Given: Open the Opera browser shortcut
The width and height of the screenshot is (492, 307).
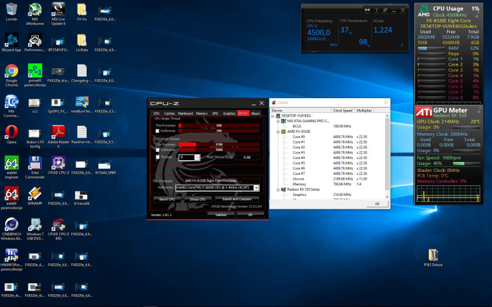Looking at the screenshot, I should point(11,132).
